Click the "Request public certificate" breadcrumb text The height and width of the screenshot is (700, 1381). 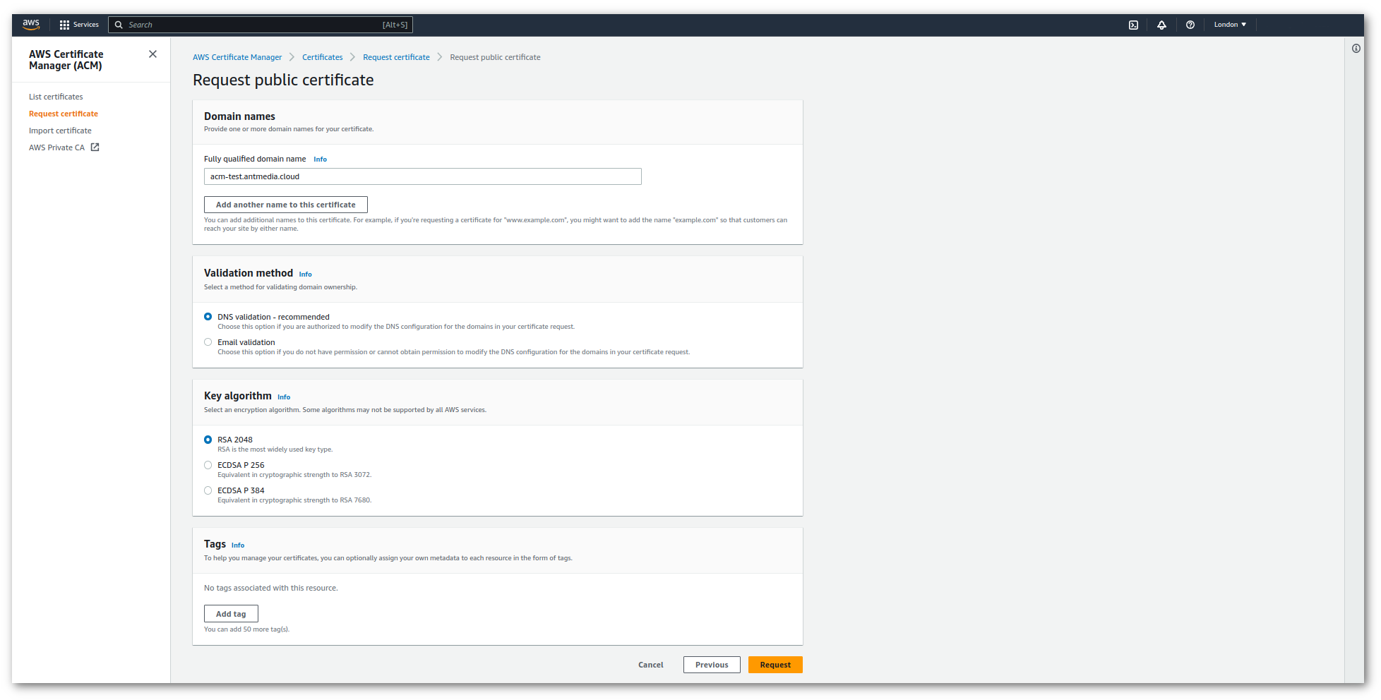(x=495, y=57)
